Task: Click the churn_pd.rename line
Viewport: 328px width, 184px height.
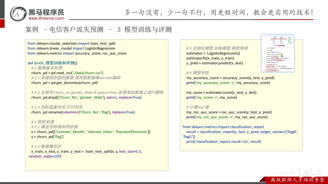Action: point(83,112)
